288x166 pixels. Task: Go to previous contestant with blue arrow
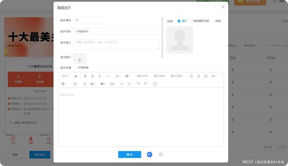pos(150,154)
